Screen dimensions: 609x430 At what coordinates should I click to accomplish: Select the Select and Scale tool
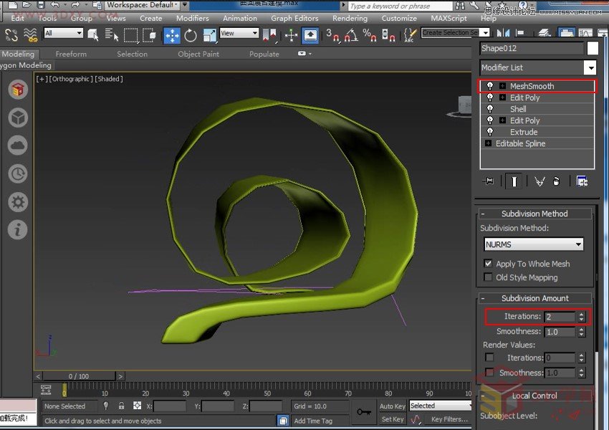209,35
